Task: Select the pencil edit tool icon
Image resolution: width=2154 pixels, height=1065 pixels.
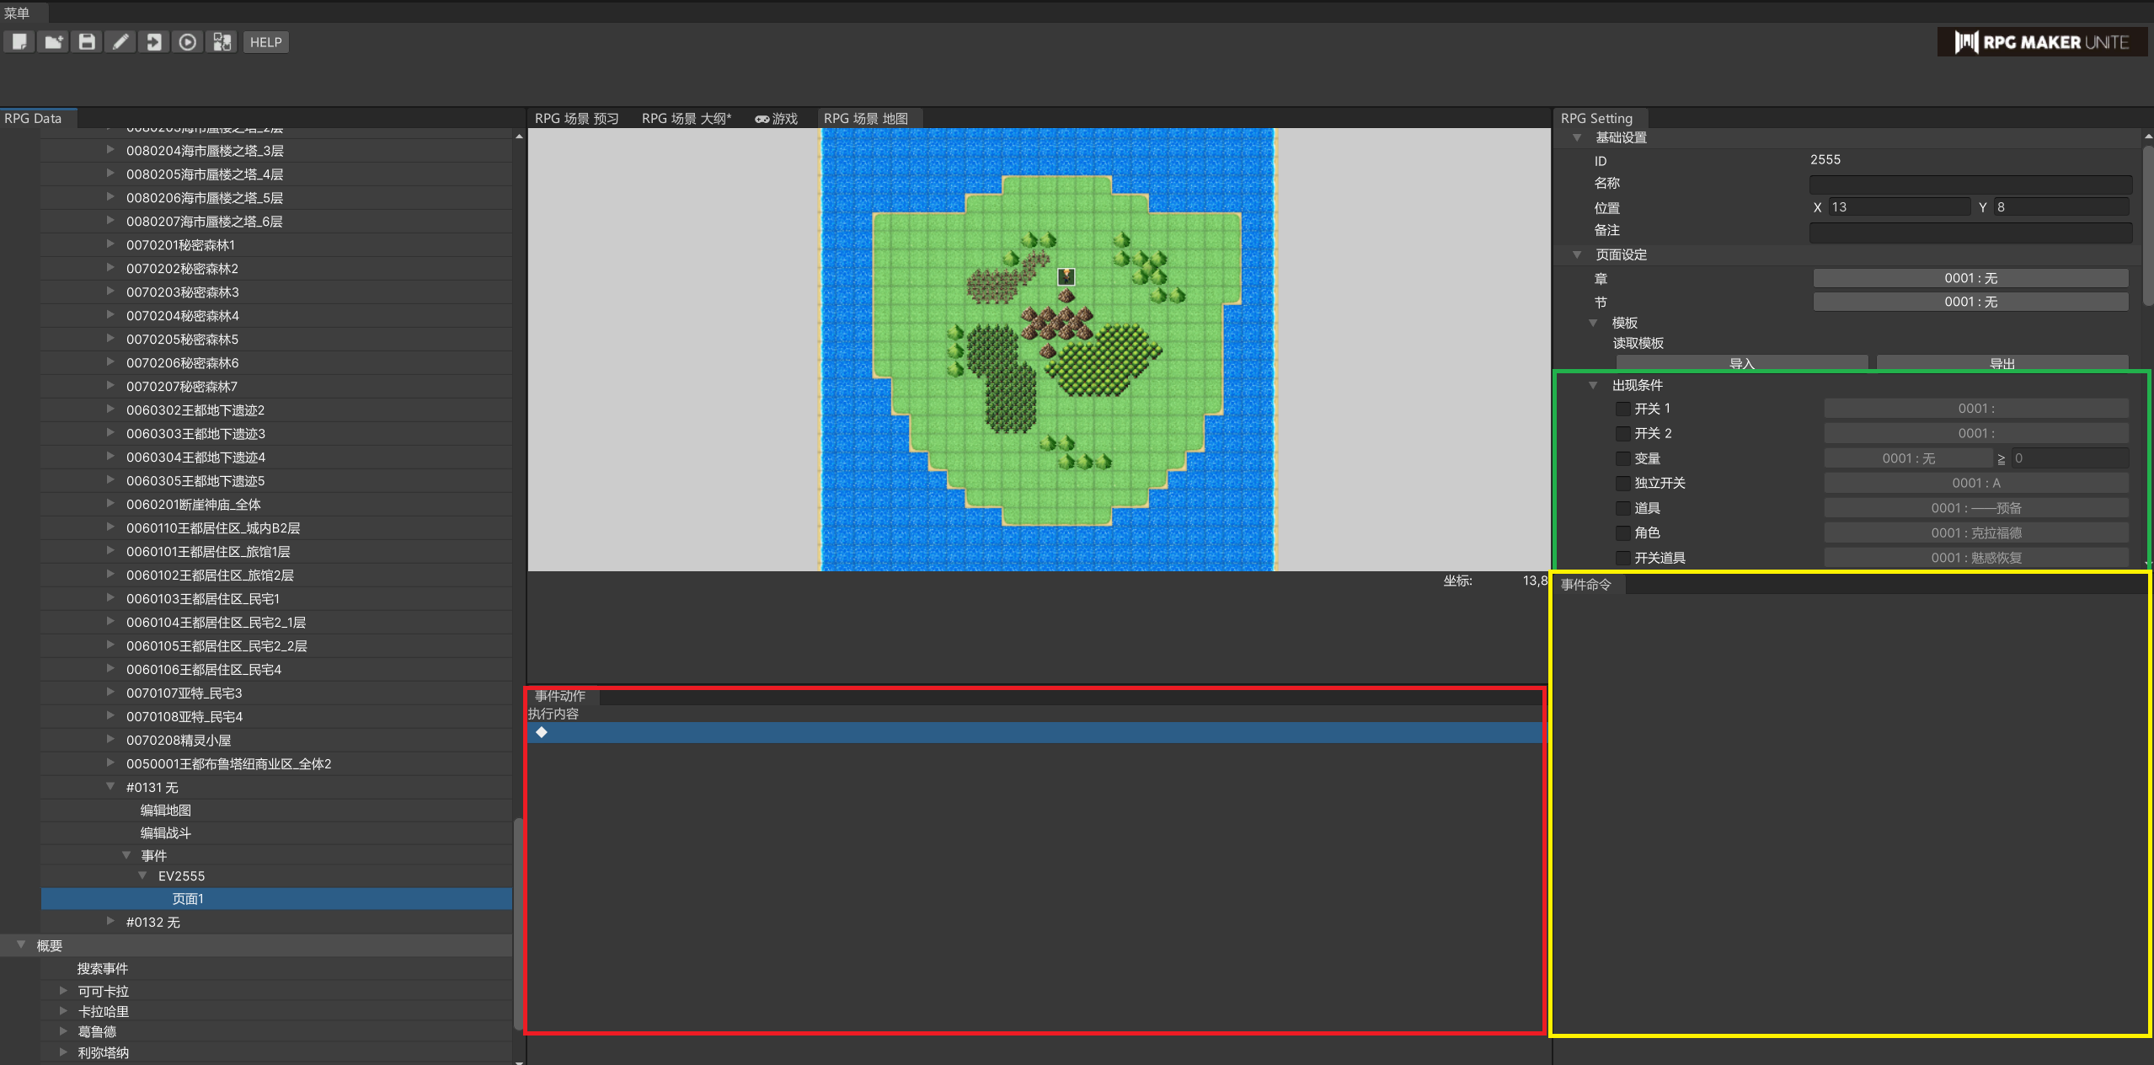Action: point(120,42)
